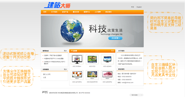Switch language to English
Screen dimensions: 185x97
click(139, 7)
